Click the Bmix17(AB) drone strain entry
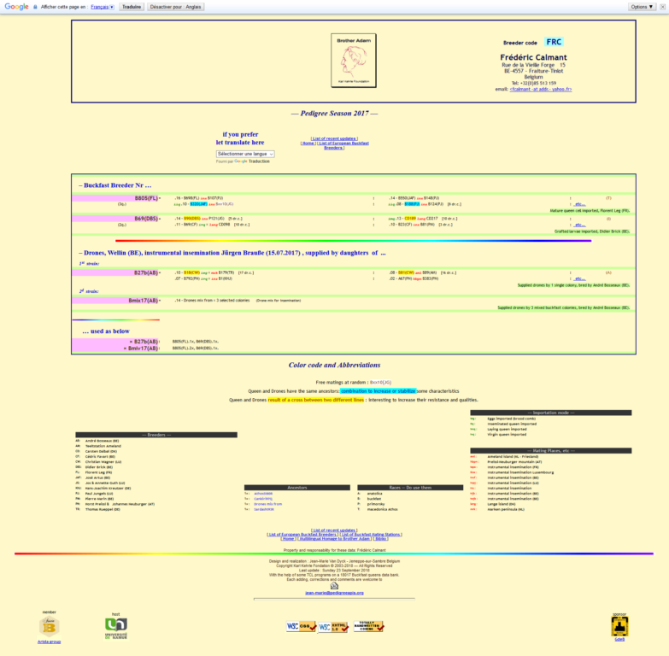The image size is (669, 656). click(x=144, y=301)
